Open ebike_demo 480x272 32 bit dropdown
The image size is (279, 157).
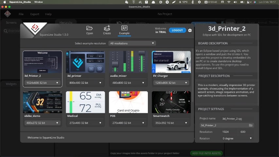(x=42, y=123)
